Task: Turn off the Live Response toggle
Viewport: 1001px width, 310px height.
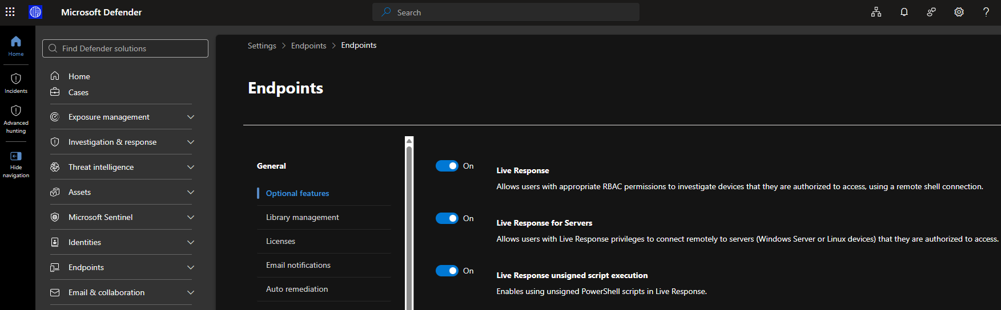Action: click(447, 166)
